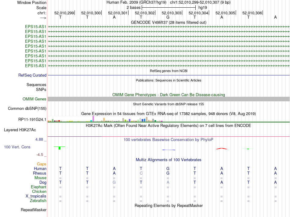Viewport: 290px width, 217px height.
Task: Open the H3K27Ac Mark track title
Action: coord(169,126)
